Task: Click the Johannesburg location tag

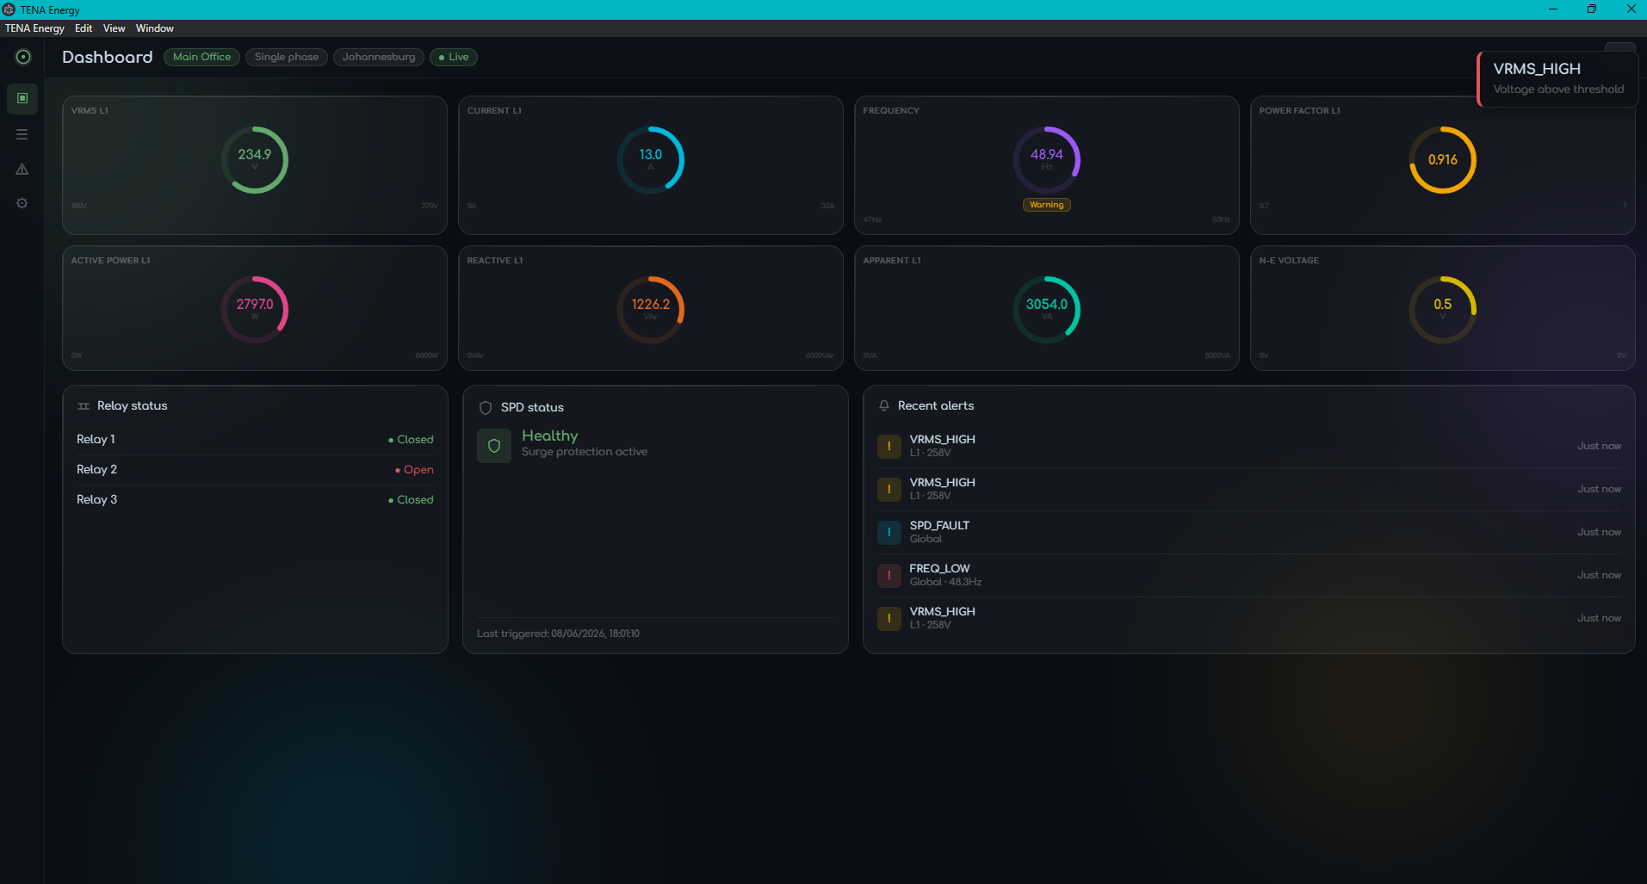Action: [379, 57]
